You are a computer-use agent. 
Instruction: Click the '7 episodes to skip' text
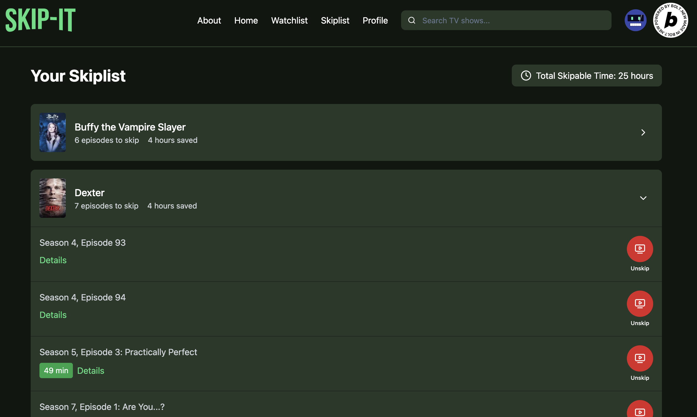[106, 206]
